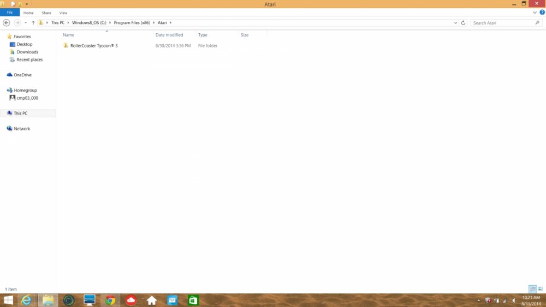Open address bar previous locations dropdown
Image resolution: width=546 pixels, height=307 pixels.
(456, 23)
